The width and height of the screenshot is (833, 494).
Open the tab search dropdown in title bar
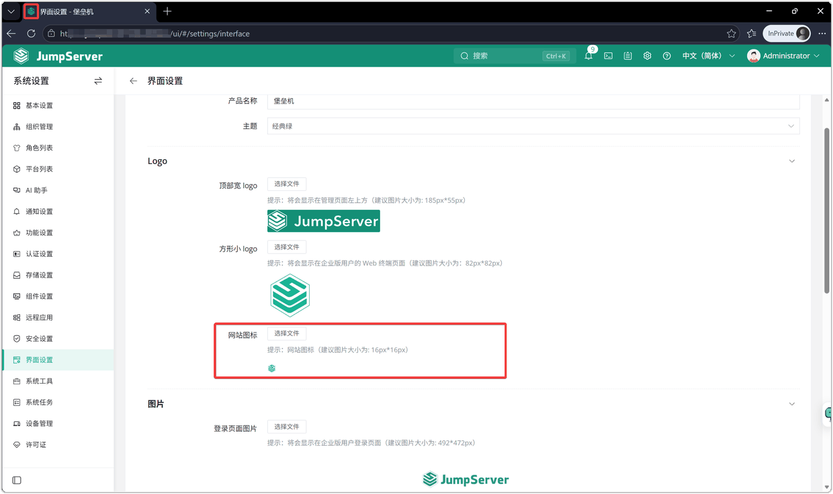click(x=11, y=11)
